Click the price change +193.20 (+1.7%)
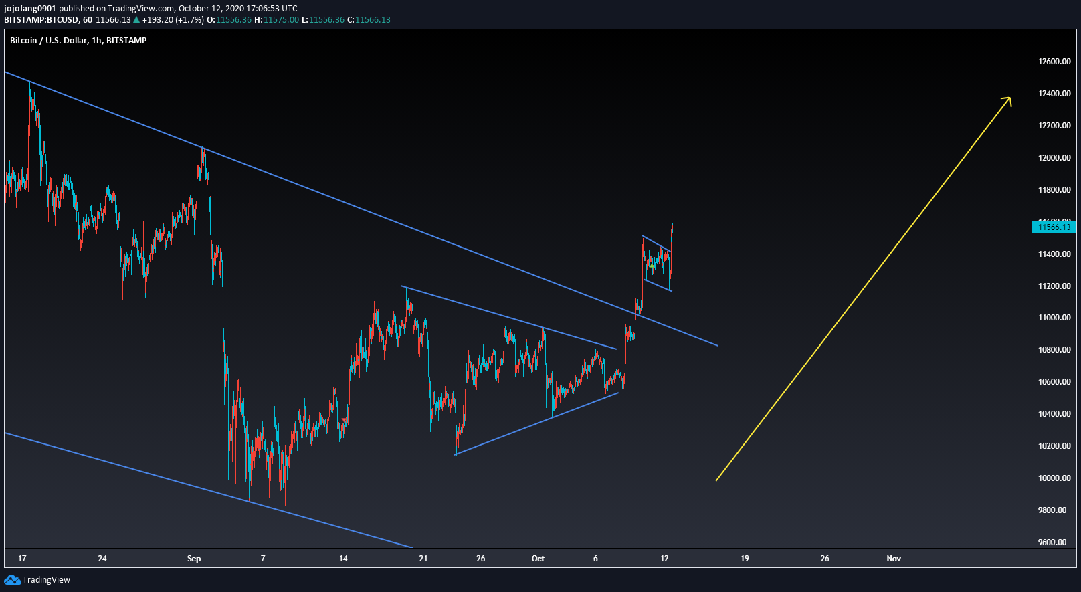 coord(173,20)
